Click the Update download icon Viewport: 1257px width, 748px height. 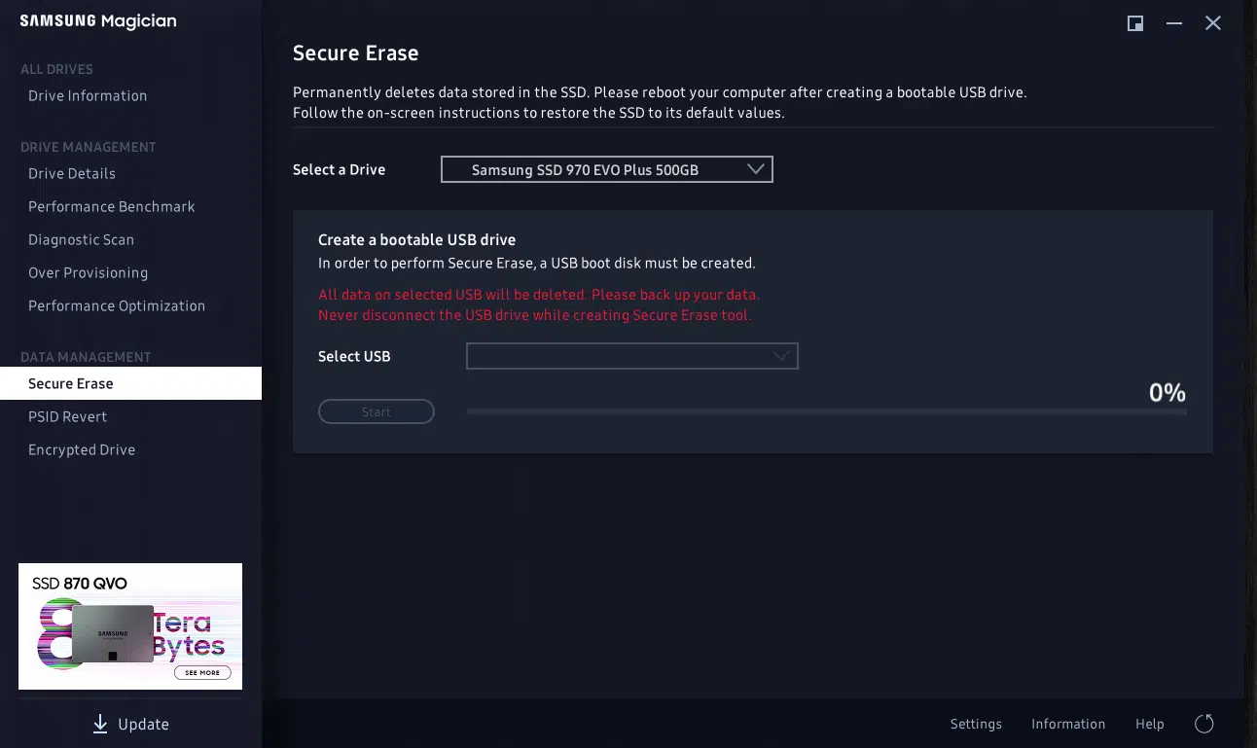100,724
